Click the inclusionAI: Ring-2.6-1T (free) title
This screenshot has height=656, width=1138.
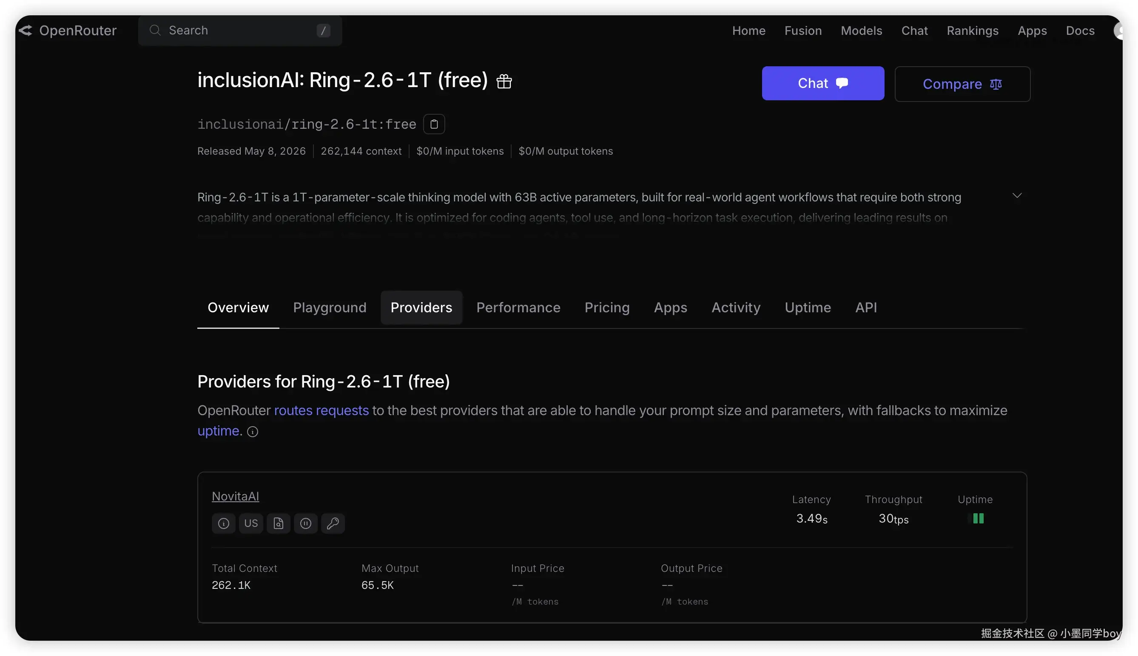343,81
